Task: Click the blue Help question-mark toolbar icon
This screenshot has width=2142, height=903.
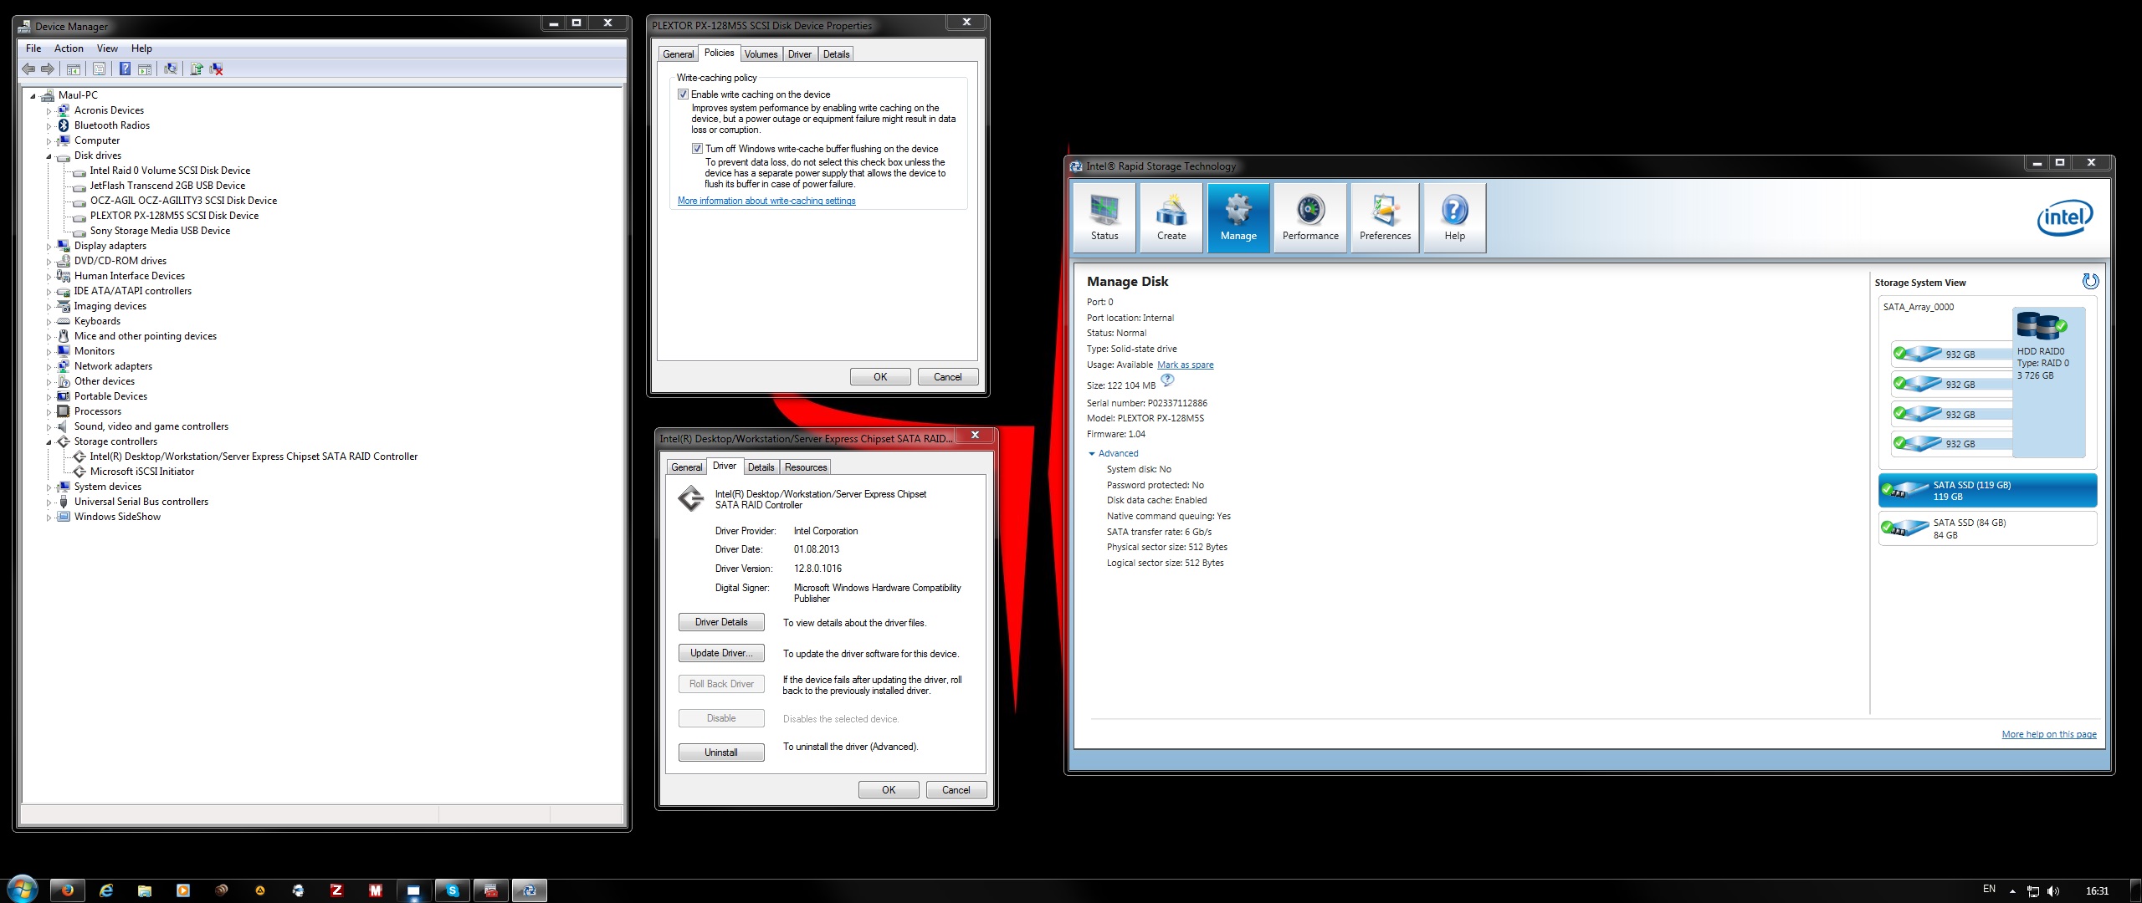Action: pyautogui.click(x=125, y=69)
